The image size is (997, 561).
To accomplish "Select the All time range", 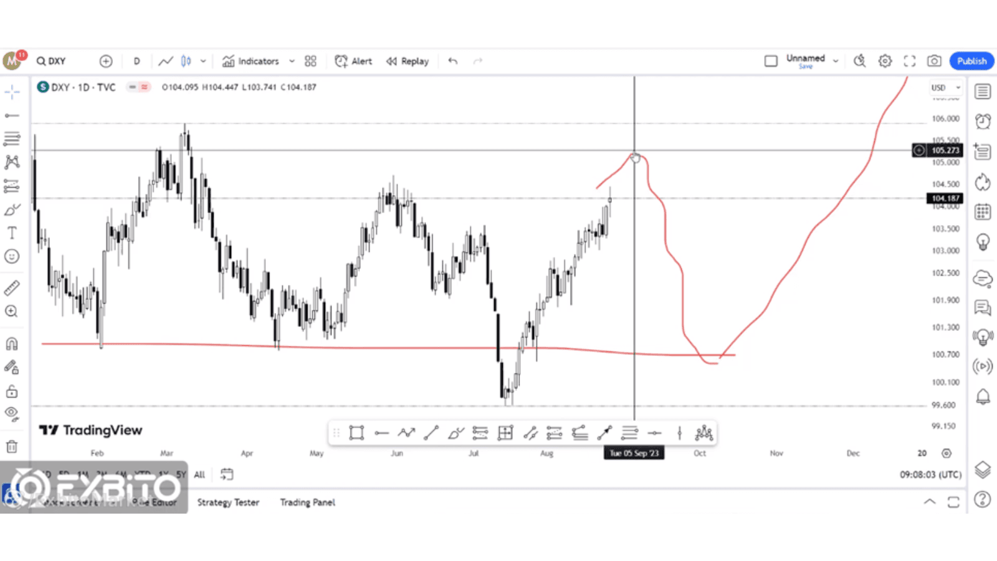I will point(199,474).
